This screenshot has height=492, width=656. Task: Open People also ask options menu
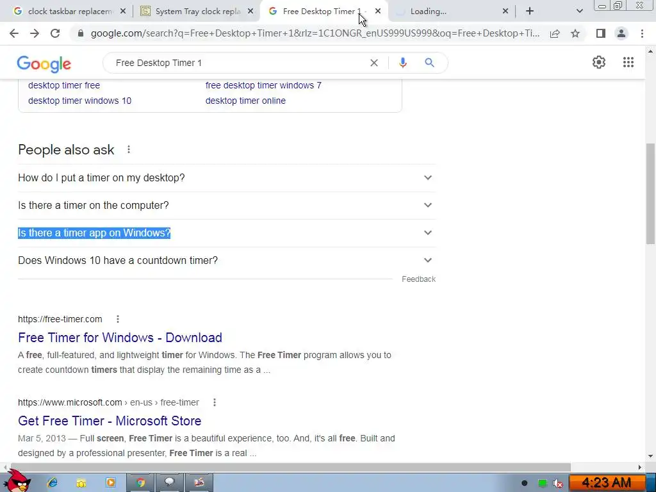[129, 149]
